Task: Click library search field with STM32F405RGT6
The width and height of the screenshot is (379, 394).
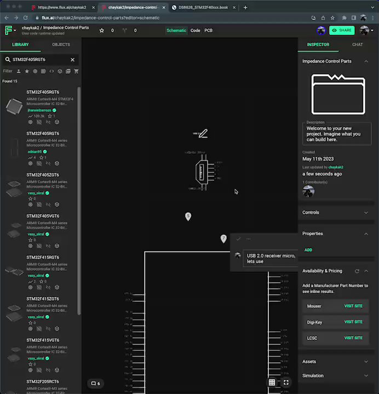Action: point(40,60)
